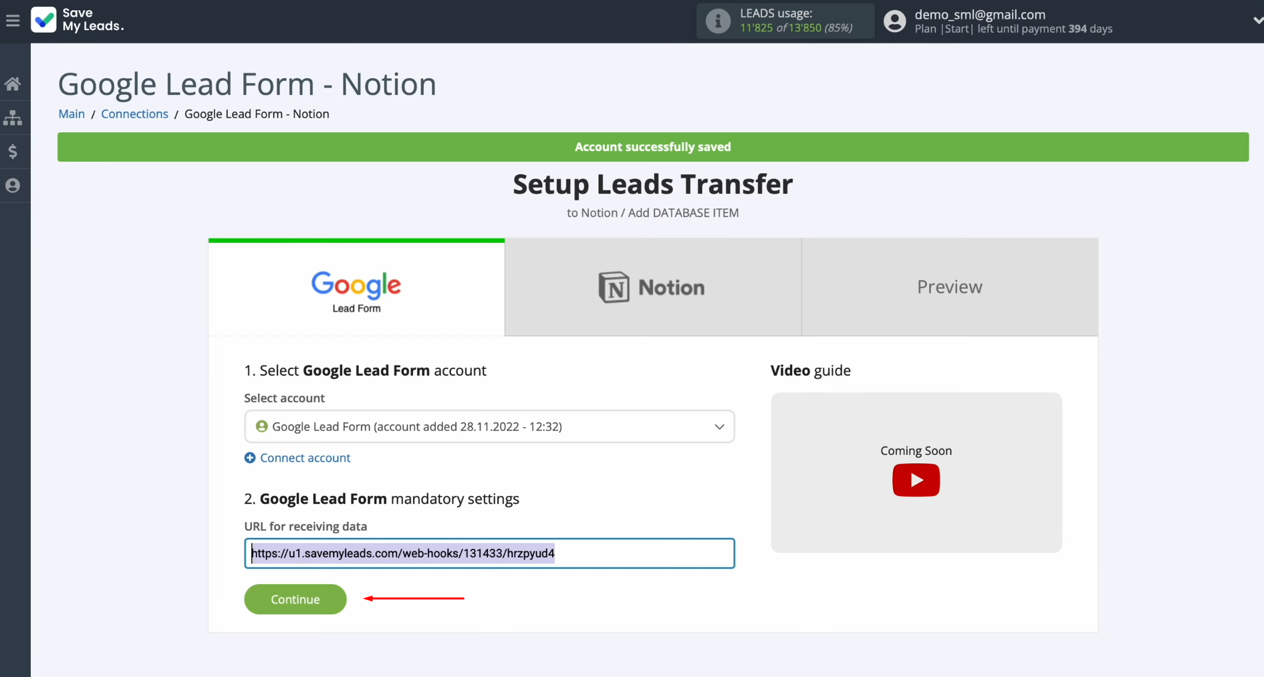Click the Account successfully saved banner
This screenshot has height=677, width=1264.
click(653, 147)
